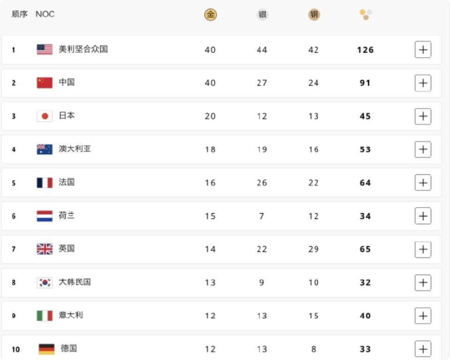
Task: Open the 中国 country name link
Action: (67, 82)
